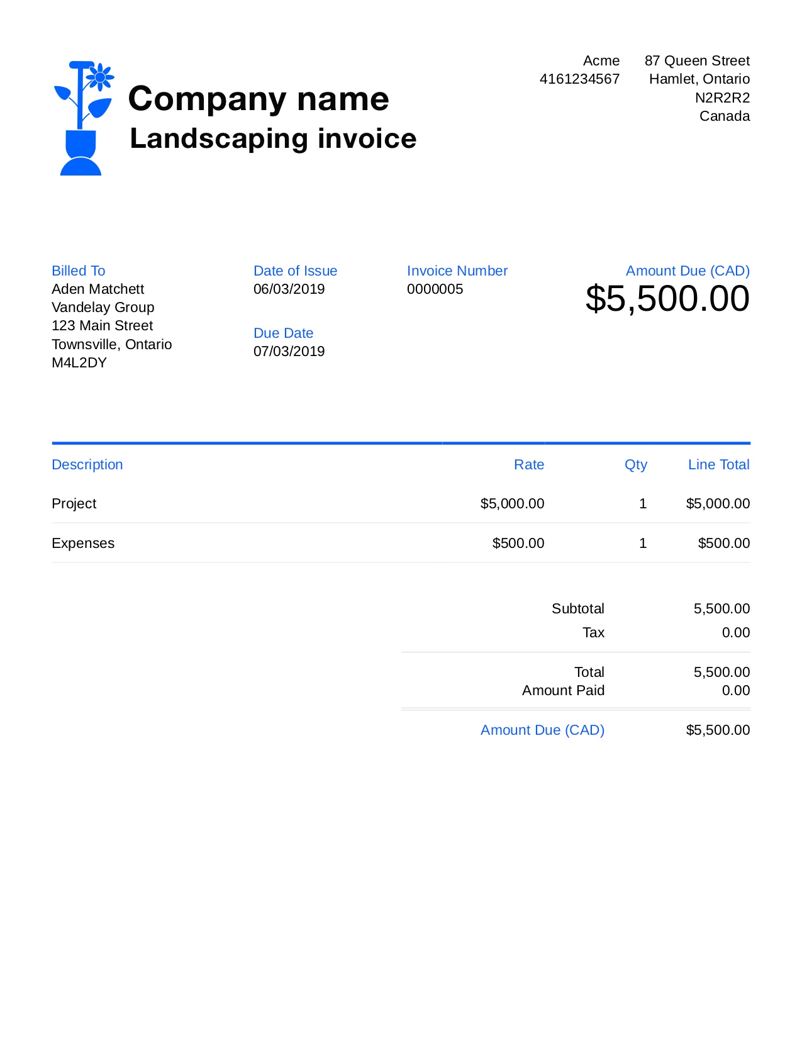Click 'Townsville, Ontario' line
The width and height of the screenshot is (802, 1038).
(x=112, y=344)
